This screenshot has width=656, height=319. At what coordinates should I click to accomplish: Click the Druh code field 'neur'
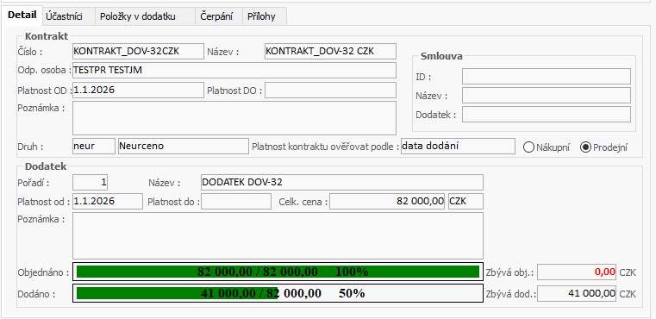pos(94,146)
